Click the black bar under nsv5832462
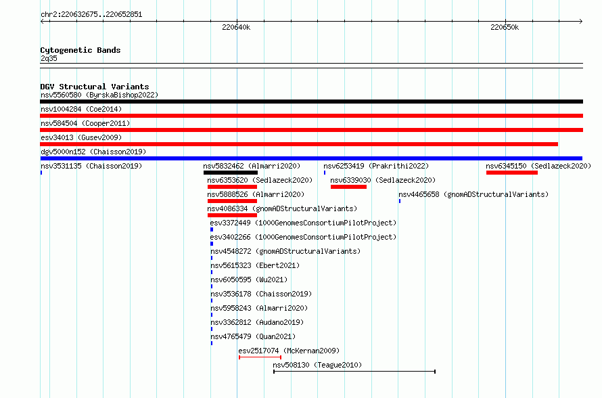This screenshot has width=602, height=398. (x=231, y=173)
